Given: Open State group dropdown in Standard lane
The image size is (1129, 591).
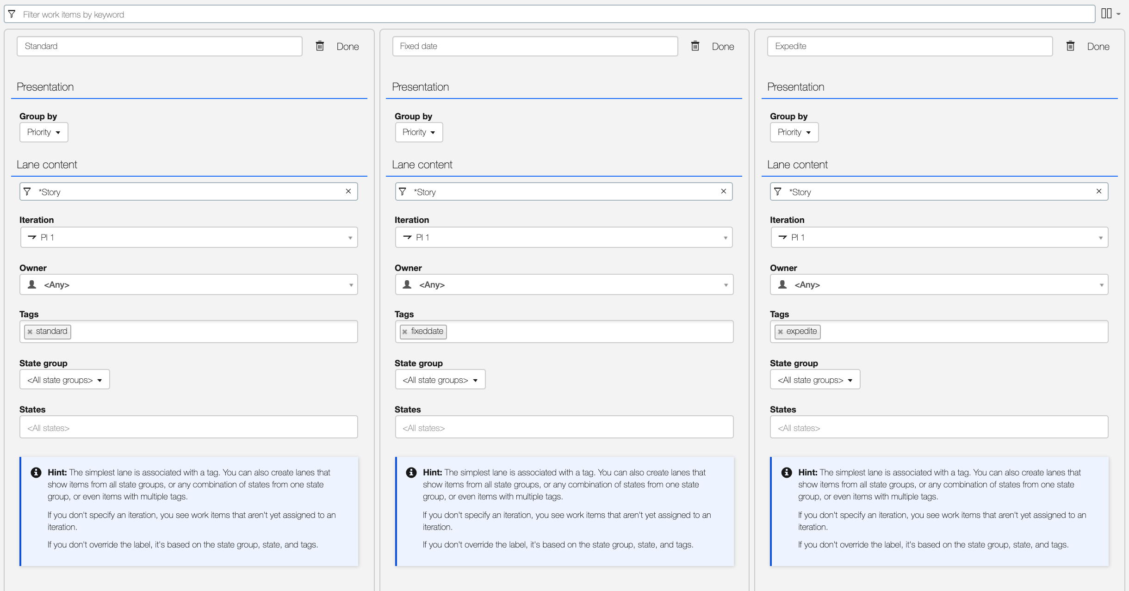Looking at the screenshot, I should pos(65,380).
